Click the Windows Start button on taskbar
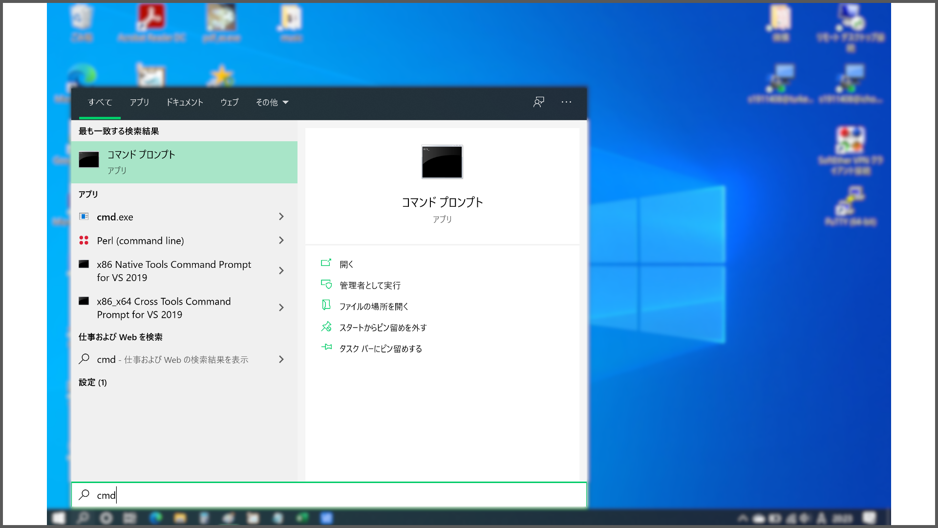Image resolution: width=938 pixels, height=528 pixels. pos(59,518)
